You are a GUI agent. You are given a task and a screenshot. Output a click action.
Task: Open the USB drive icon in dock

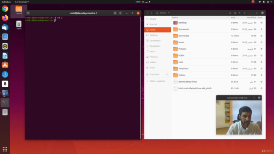pos(5,112)
